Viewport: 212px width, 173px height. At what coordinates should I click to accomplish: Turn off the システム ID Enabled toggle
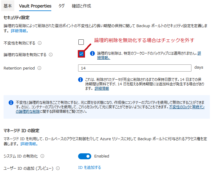coord(85,156)
